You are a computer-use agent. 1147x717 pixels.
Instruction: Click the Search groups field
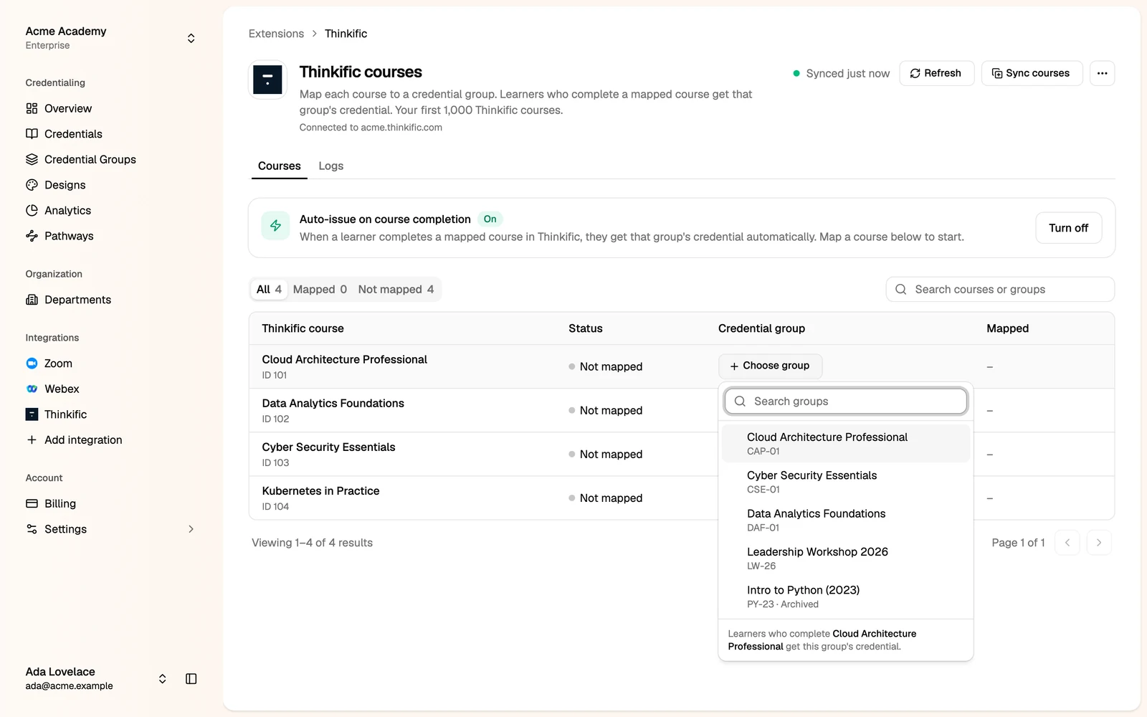[846, 402]
